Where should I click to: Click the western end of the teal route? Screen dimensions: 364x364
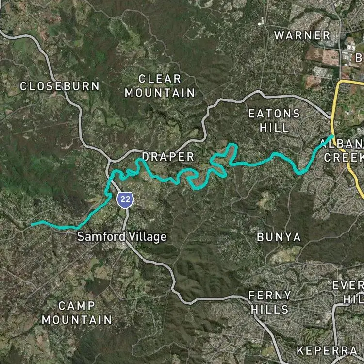tap(33, 224)
